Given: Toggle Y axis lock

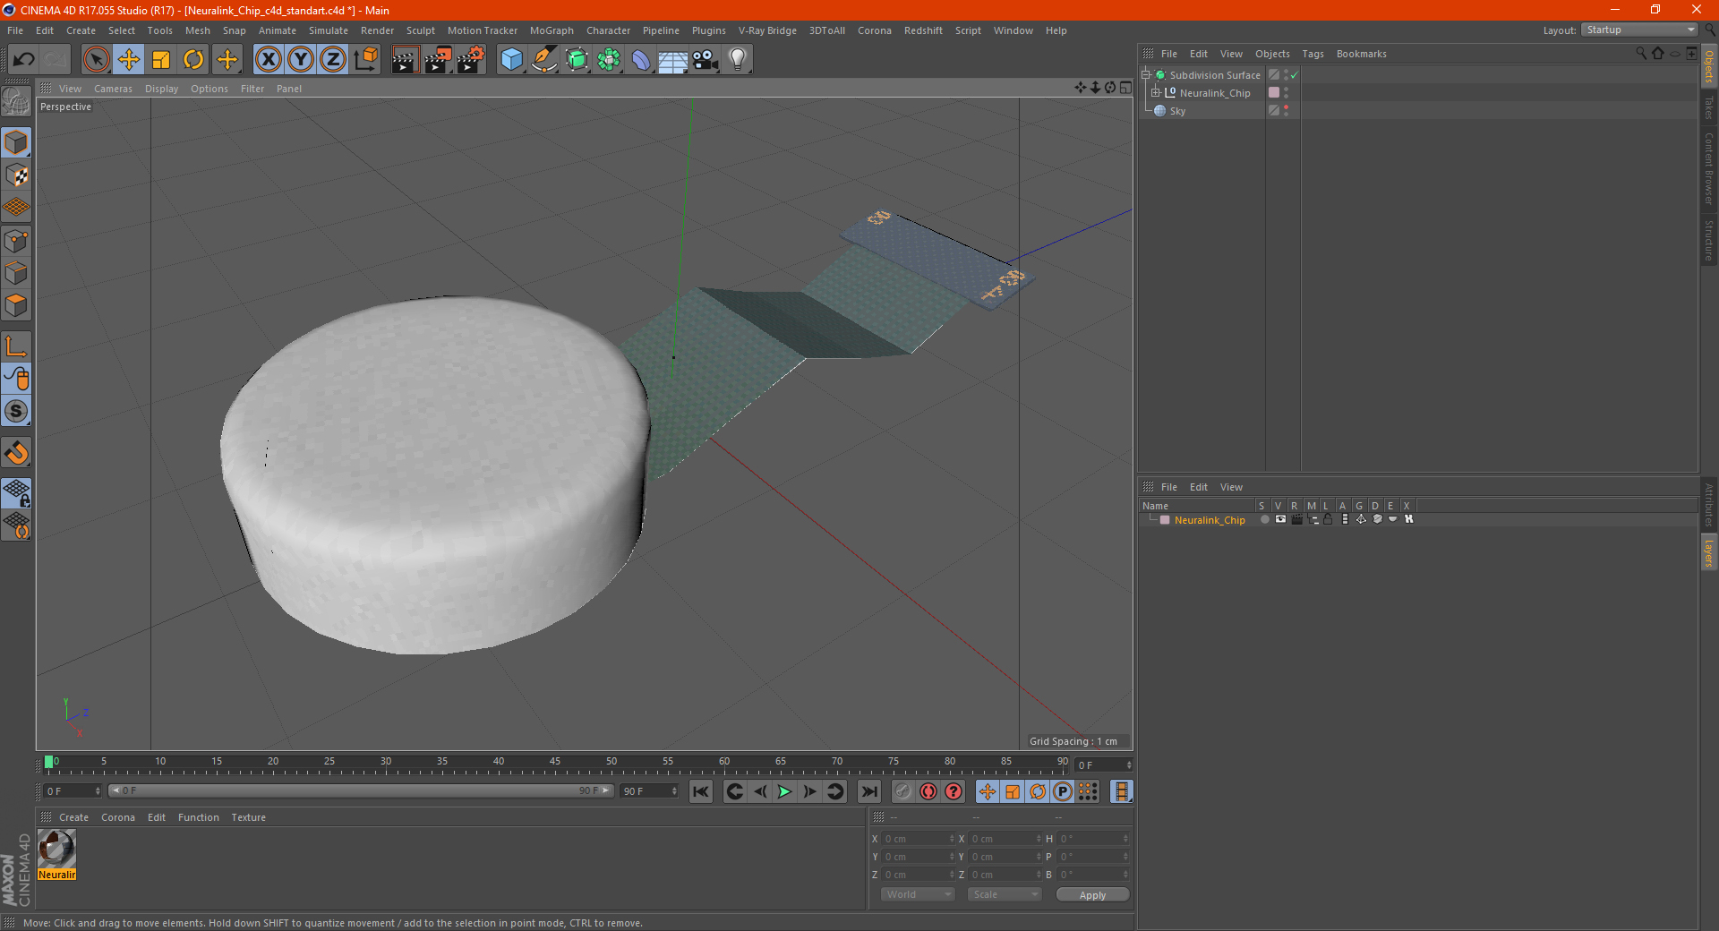Looking at the screenshot, I should (x=301, y=60).
